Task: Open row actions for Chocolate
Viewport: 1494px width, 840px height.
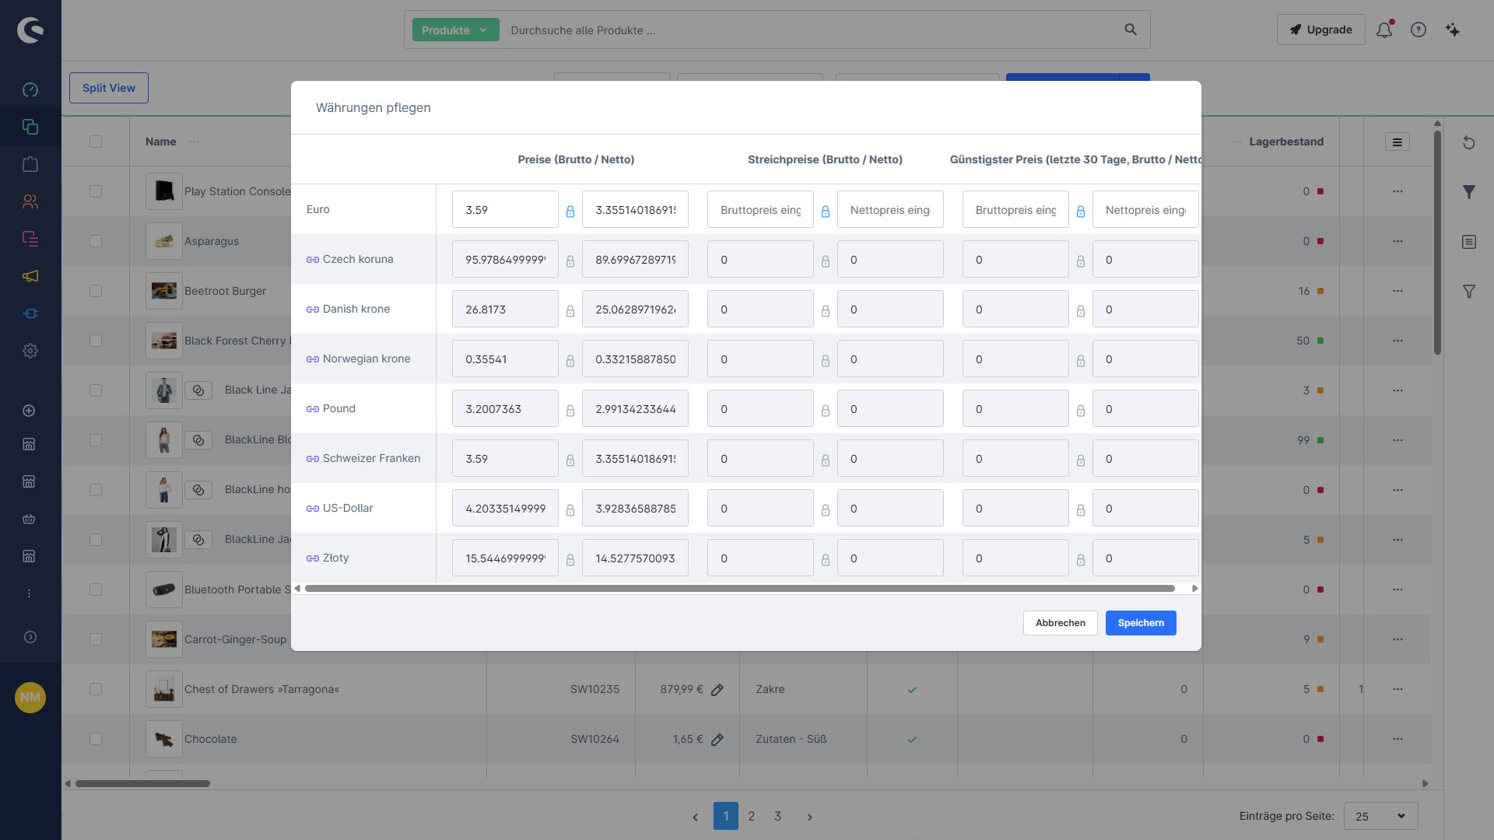Action: (1398, 739)
